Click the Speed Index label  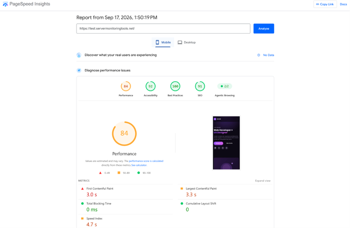(94, 218)
